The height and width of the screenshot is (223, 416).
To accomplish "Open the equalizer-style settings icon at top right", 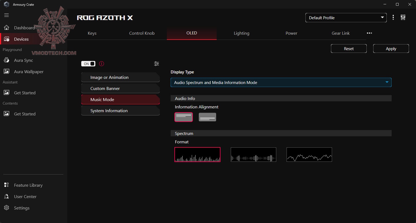I will (x=403, y=18).
